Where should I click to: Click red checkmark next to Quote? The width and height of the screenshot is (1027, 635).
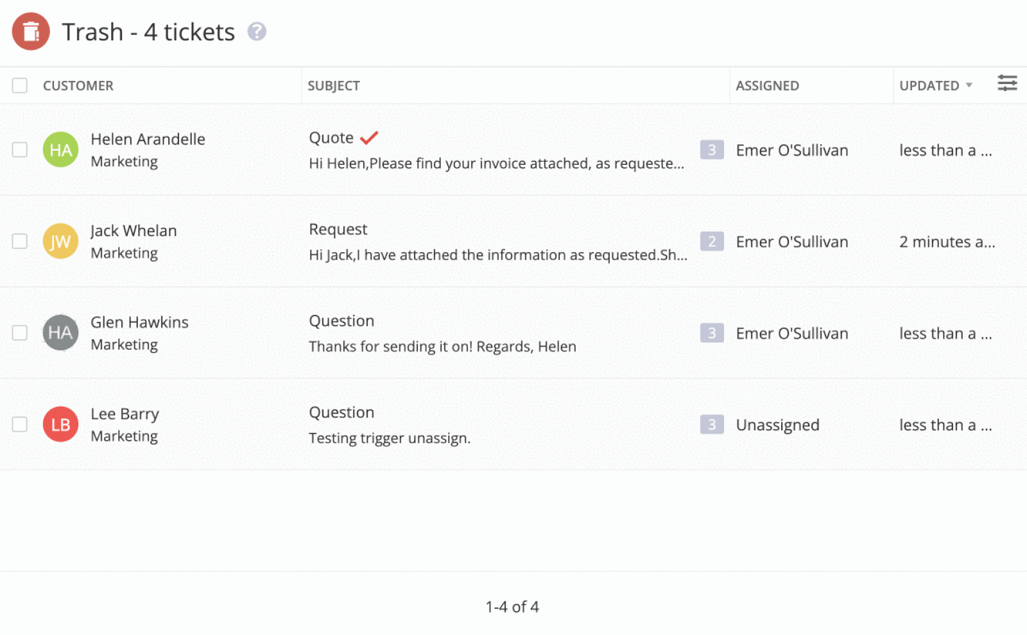tap(369, 138)
